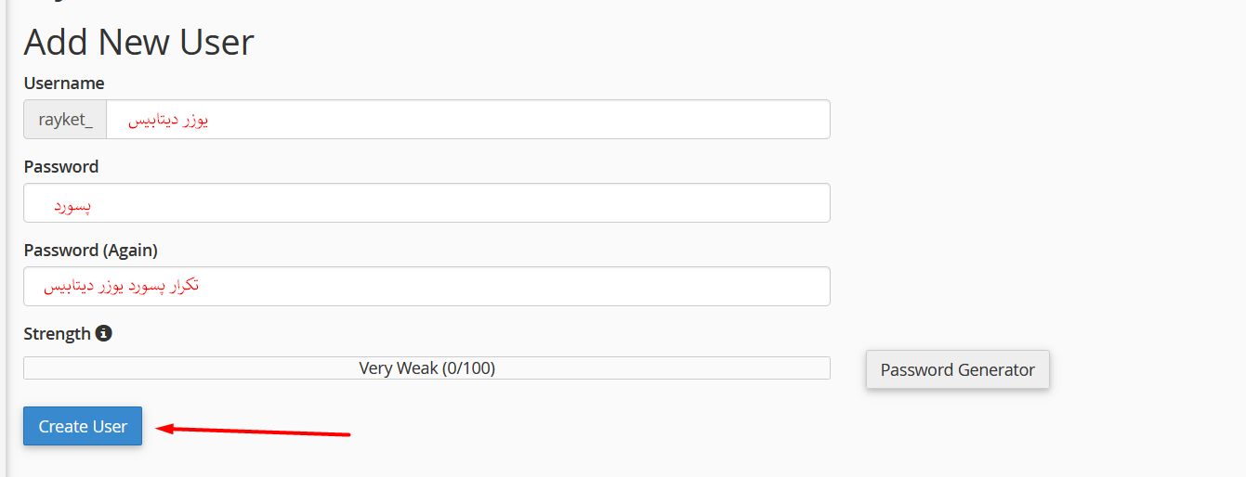Click the Strength label text
This screenshot has width=1246, height=477.
pos(58,334)
